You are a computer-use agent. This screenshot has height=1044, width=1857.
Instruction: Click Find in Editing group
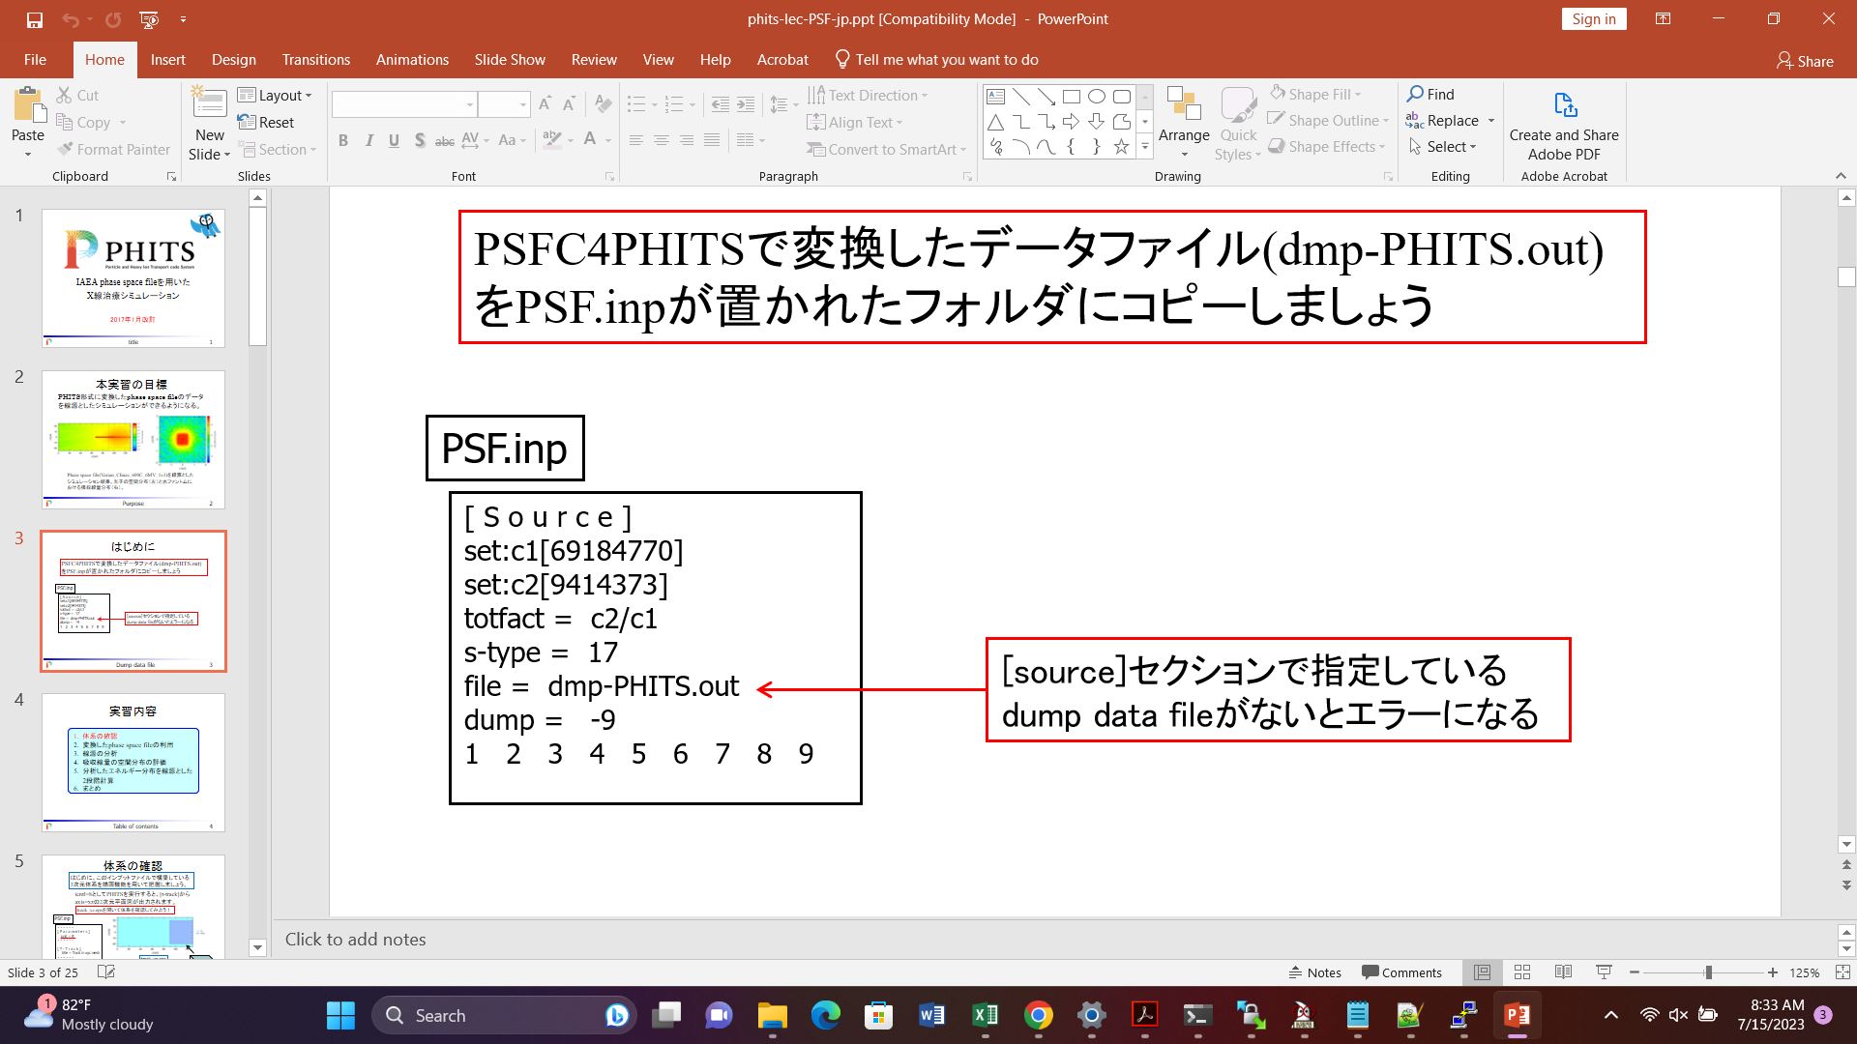tap(1430, 94)
